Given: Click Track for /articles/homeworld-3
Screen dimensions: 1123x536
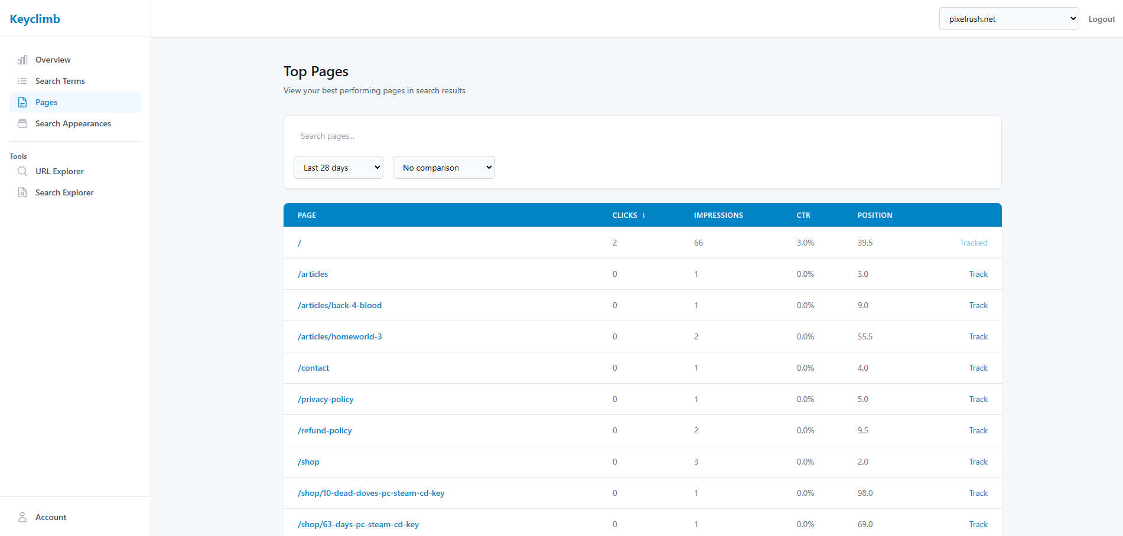Looking at the screenshot, I should pos(978,336).
